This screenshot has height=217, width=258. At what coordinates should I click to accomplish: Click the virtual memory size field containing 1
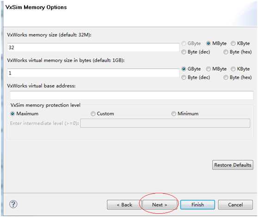tap(93, 73)
